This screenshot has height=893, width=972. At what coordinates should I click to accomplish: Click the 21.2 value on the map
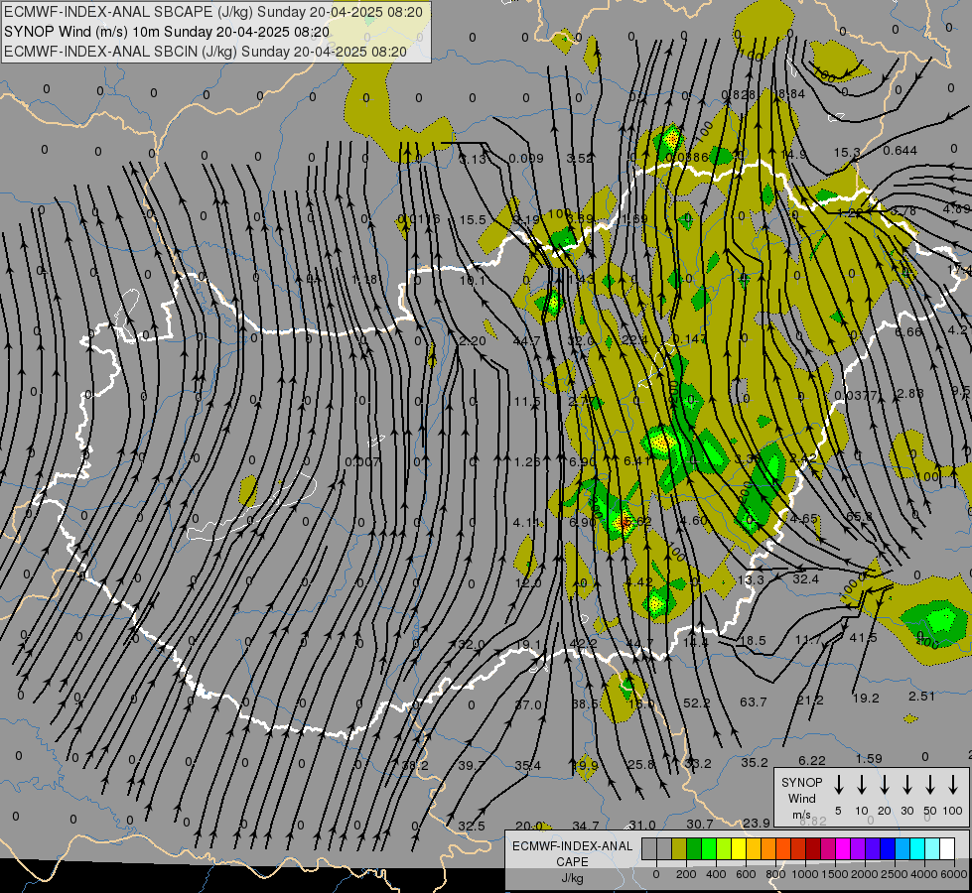pyautogui.click(x=810, y=701)
